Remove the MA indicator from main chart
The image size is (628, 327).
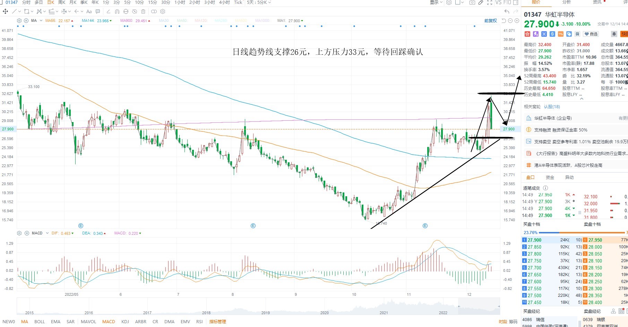pos(26,20)
